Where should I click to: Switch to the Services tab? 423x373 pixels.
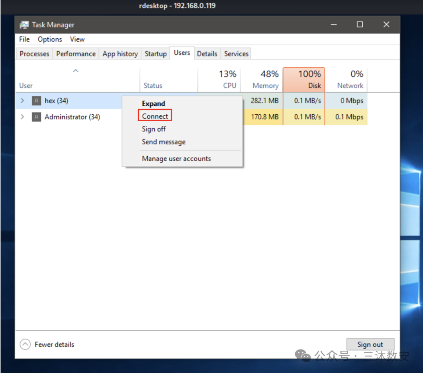point(236,54)
